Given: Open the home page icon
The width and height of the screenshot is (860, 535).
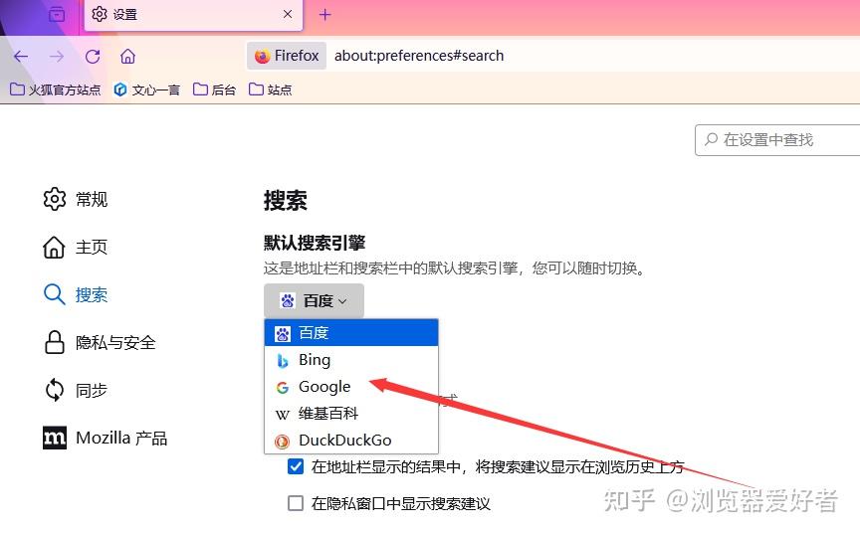Looking at the screenshot, I should coord(127,56).
